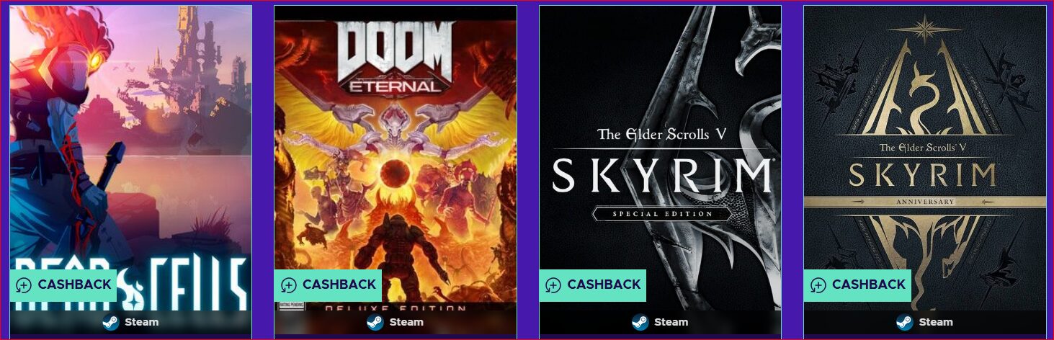Image resolution: width=1054 pixels, height=340 pixels.
Task: Click Steam text label below Skyrim Special Edition
Action: point(671,322)
